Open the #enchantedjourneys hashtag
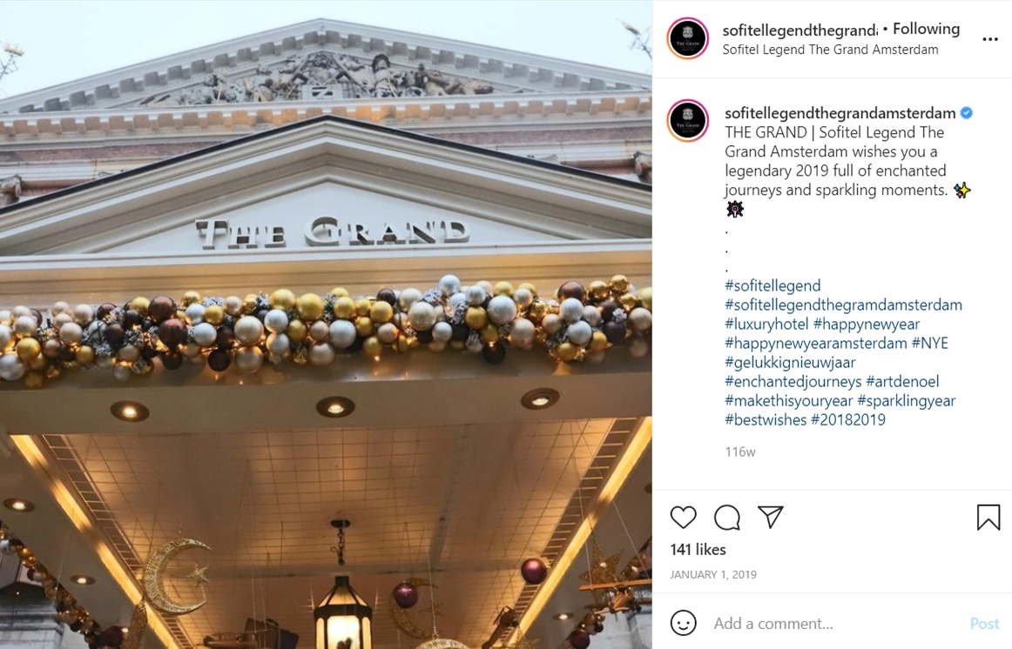 pyautogui.click(x=793, y=382)
